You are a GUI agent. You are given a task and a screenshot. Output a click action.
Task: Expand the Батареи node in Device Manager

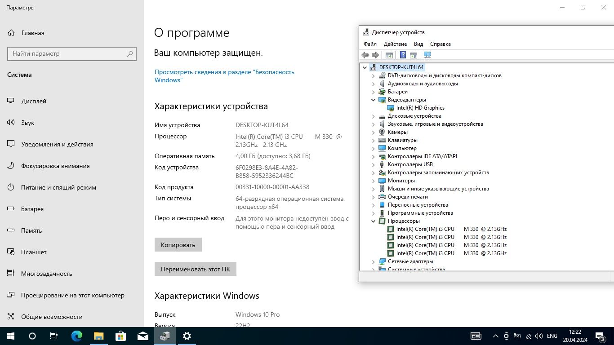(373, 92)
